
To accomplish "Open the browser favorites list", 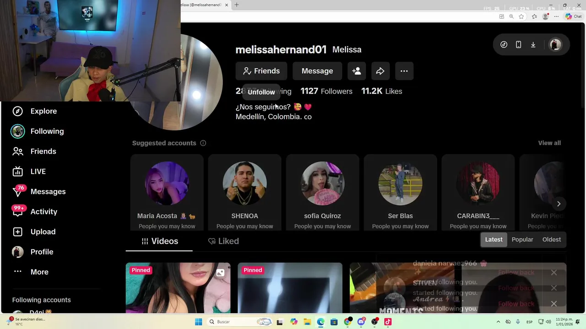I will pyautogui.click(x=534, y=16).
